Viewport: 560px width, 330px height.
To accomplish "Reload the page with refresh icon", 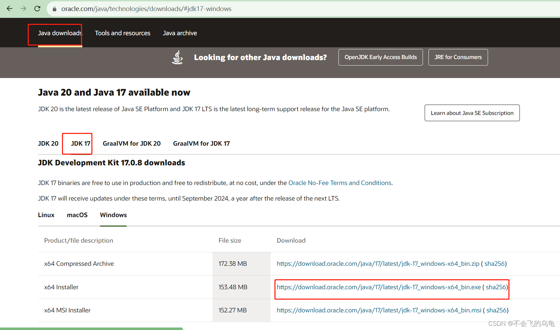I will [x=37, y=9].
